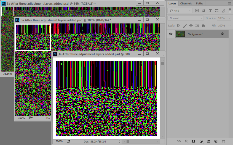Activate the 34% document window title
Viewport: 233px width, 145px height.
(51, 4)
